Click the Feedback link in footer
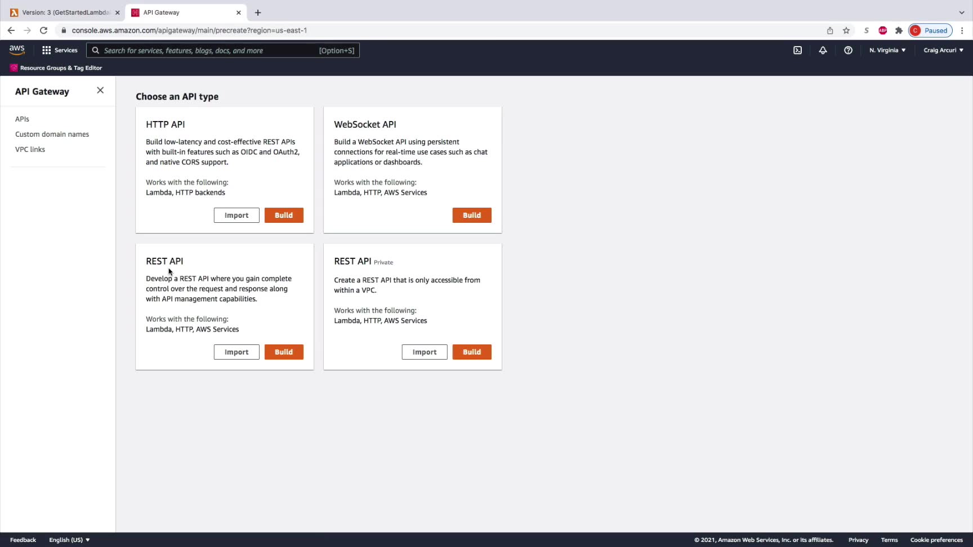973x547 pixels. tap(23, 540)
